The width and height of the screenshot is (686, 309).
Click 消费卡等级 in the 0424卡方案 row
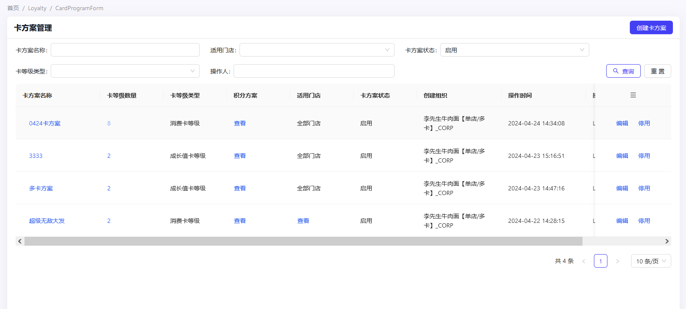[185, 123]
